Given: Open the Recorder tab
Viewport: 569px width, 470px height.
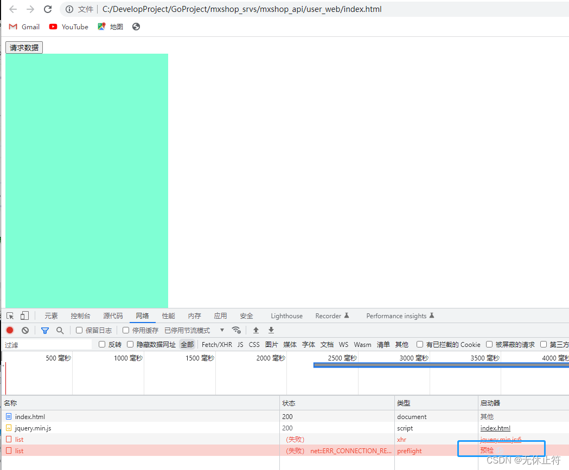Looking at the screenshot, I should click(332, 316).
